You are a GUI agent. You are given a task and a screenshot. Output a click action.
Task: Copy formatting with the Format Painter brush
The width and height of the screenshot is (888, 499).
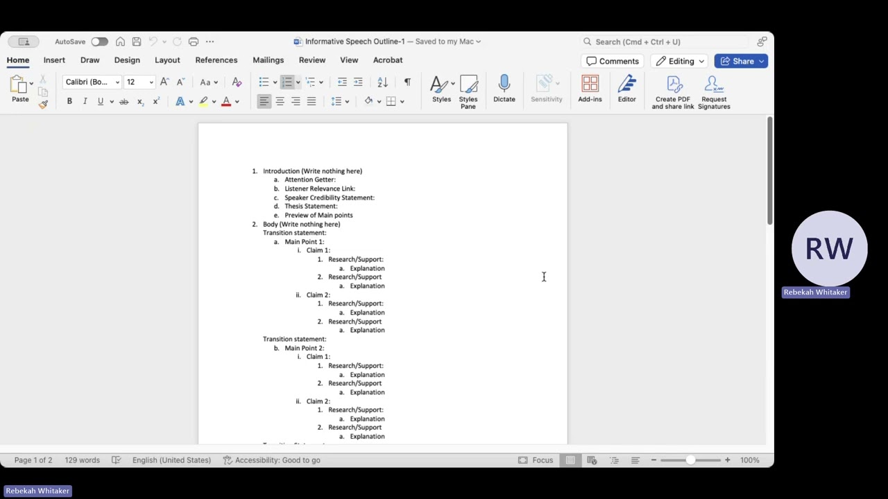pos(43,104)
